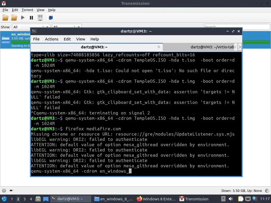
Task: Click the show desktop icon in the taskbar
Action: coord(46,199)
